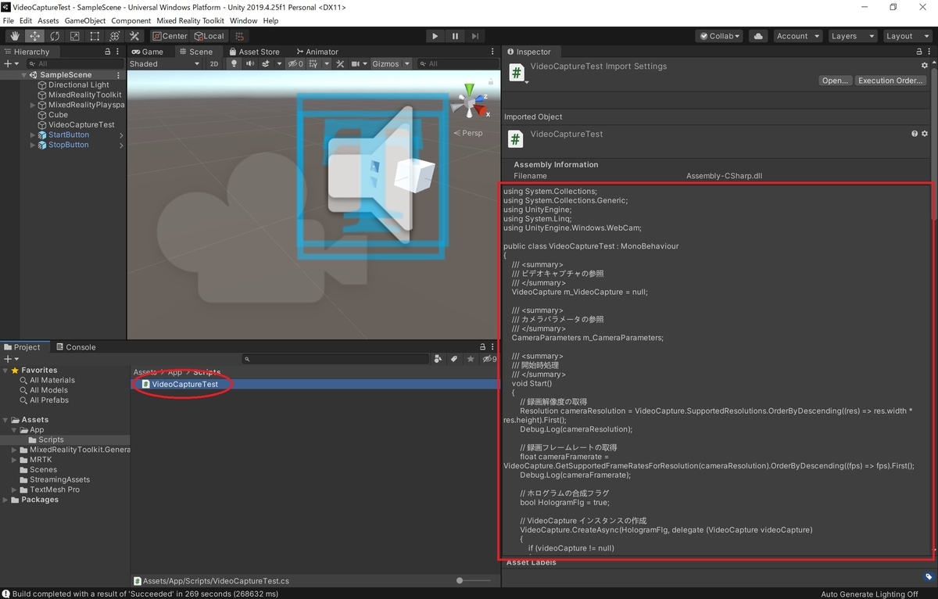
Task: Switch to the Asset Store tab
Action: [x=253, y=52]
